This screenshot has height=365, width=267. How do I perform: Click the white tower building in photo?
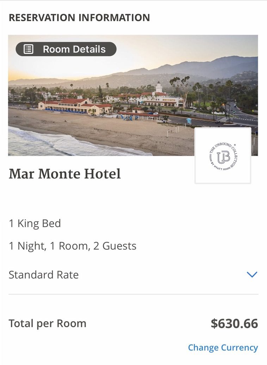click(x=159, y=87)
